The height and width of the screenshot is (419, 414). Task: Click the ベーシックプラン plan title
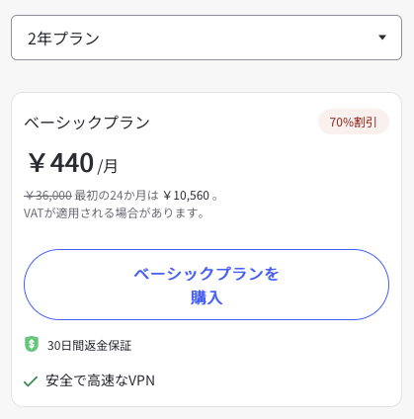(x=87, y=123)
